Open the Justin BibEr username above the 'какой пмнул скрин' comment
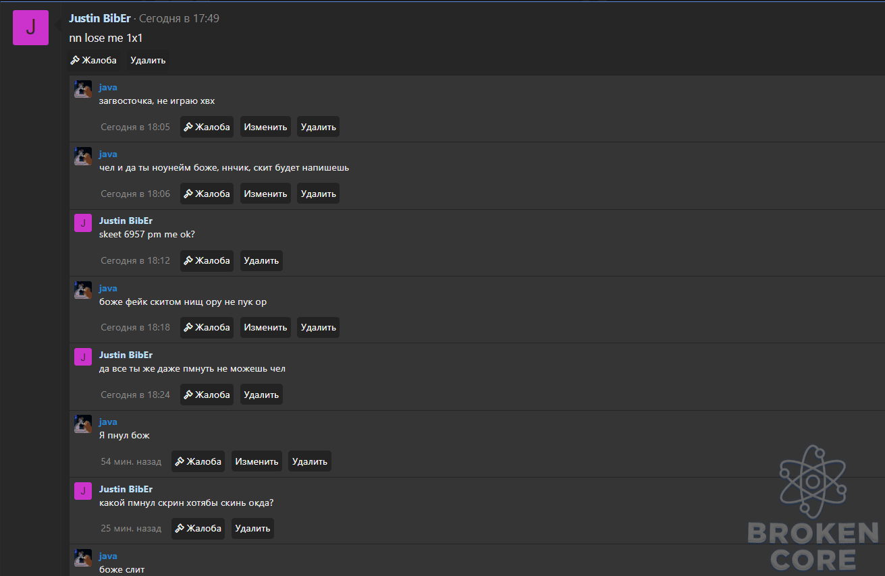The width and height of the screenshot is (885, 576). pyautogui.click(x=126, y=489)
